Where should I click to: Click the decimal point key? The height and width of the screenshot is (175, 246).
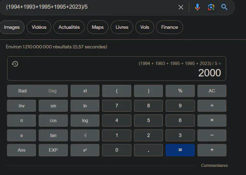pos(148,150)
